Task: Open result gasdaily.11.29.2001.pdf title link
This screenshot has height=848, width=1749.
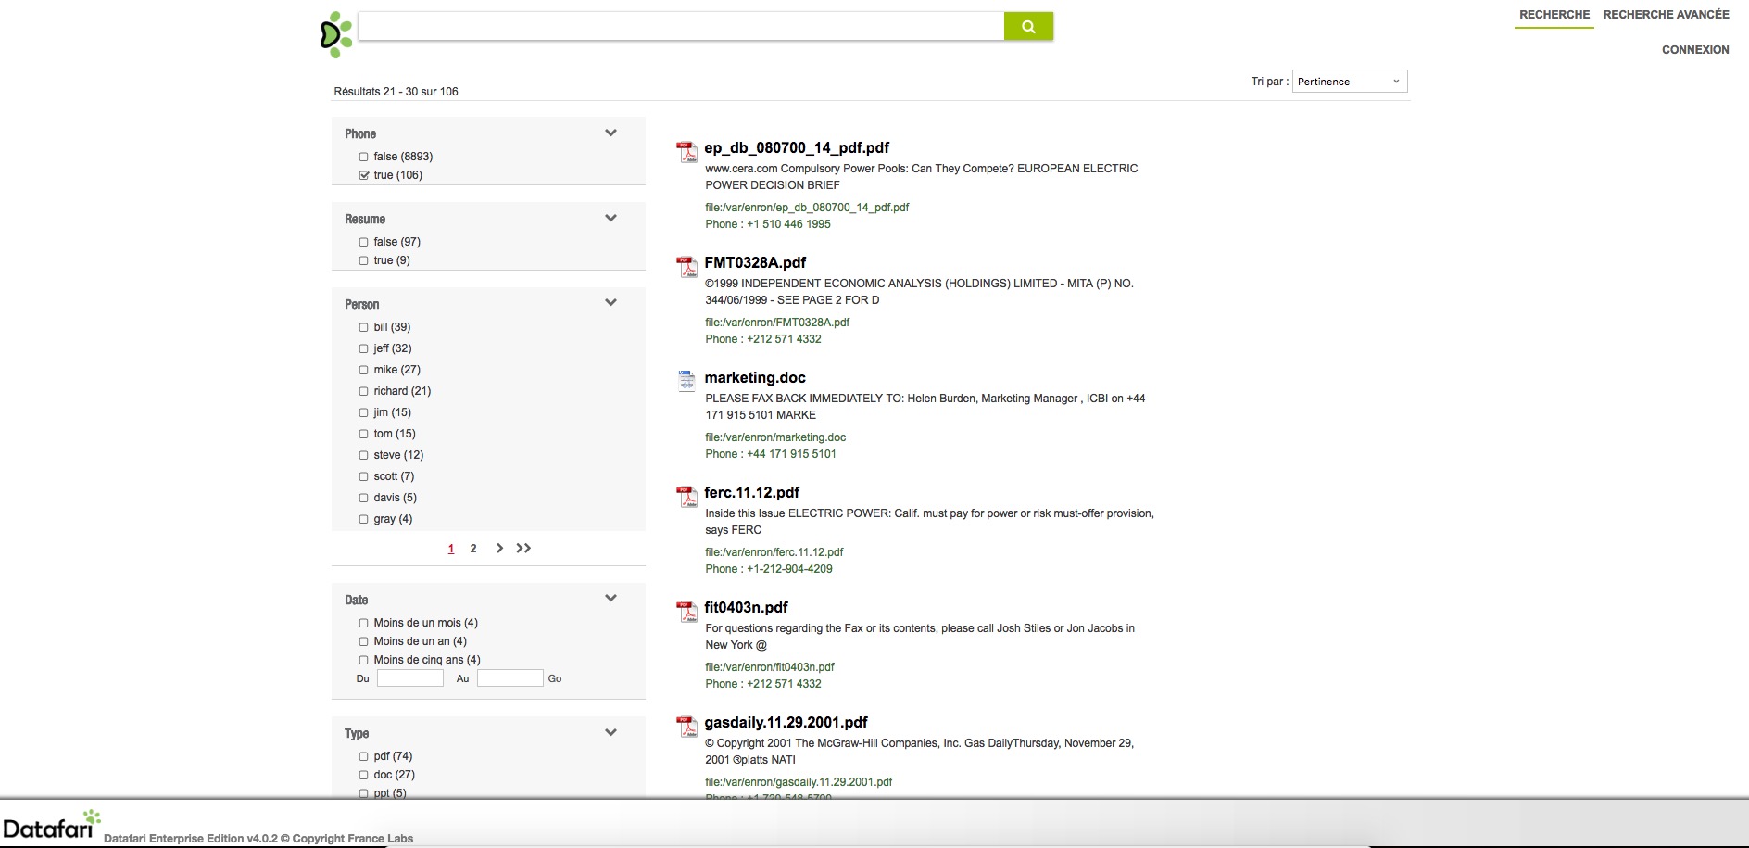Action: [786, 723]
